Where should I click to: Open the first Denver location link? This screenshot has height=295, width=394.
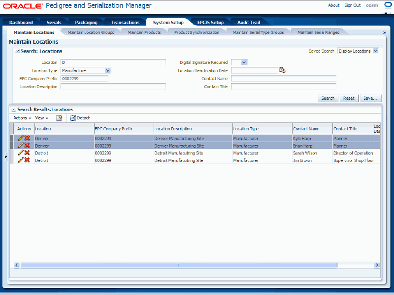42,139
